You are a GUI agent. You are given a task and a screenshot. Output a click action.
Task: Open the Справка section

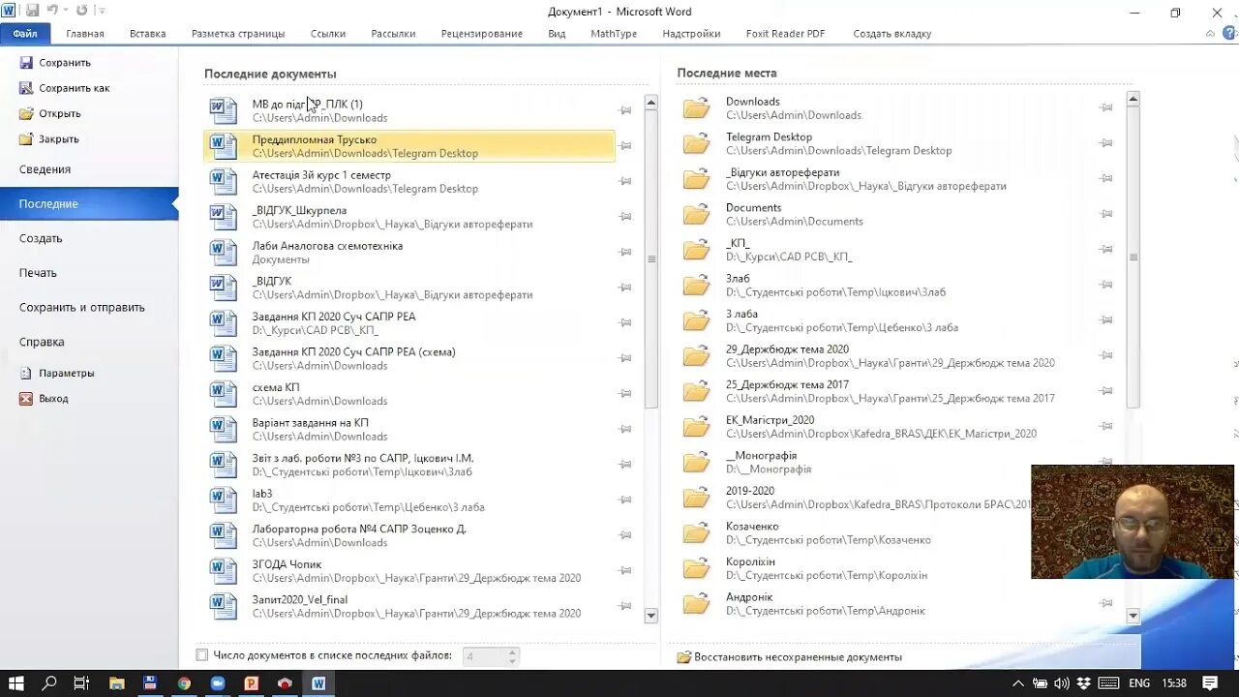click(89, 342)
